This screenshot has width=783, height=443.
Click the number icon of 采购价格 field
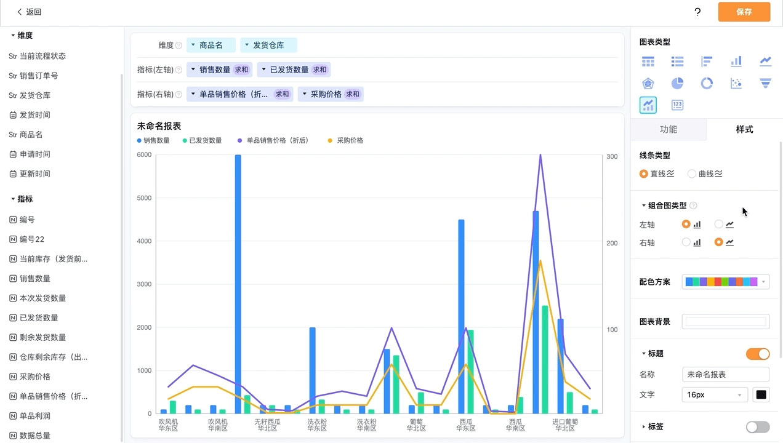[13, 377]
